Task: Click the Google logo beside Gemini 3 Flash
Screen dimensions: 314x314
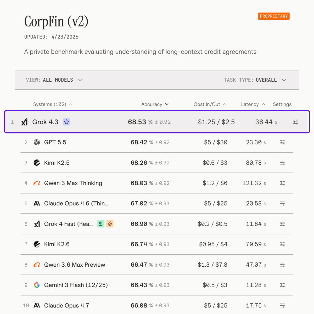Action: click(x=37, y=285)
